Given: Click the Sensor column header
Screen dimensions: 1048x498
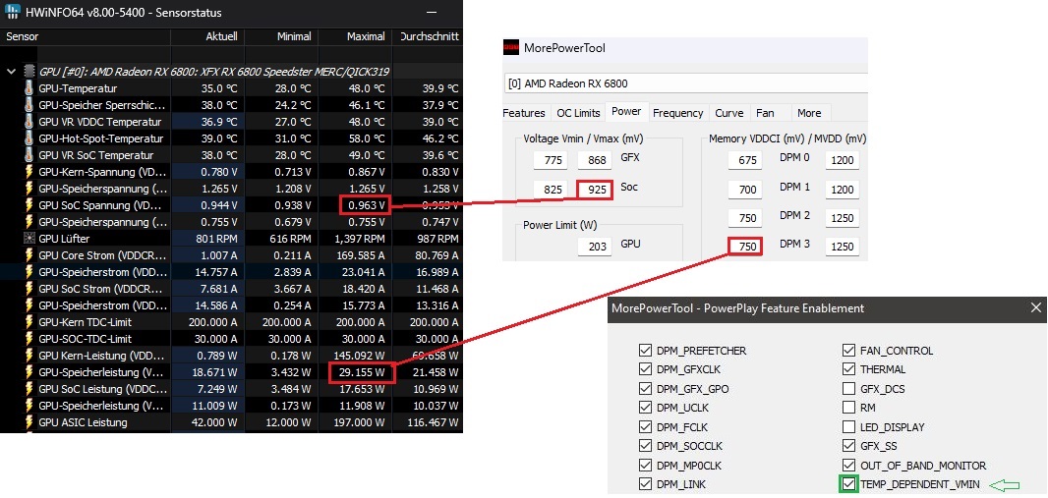Looking at the screenshot, I should [86, 36].
